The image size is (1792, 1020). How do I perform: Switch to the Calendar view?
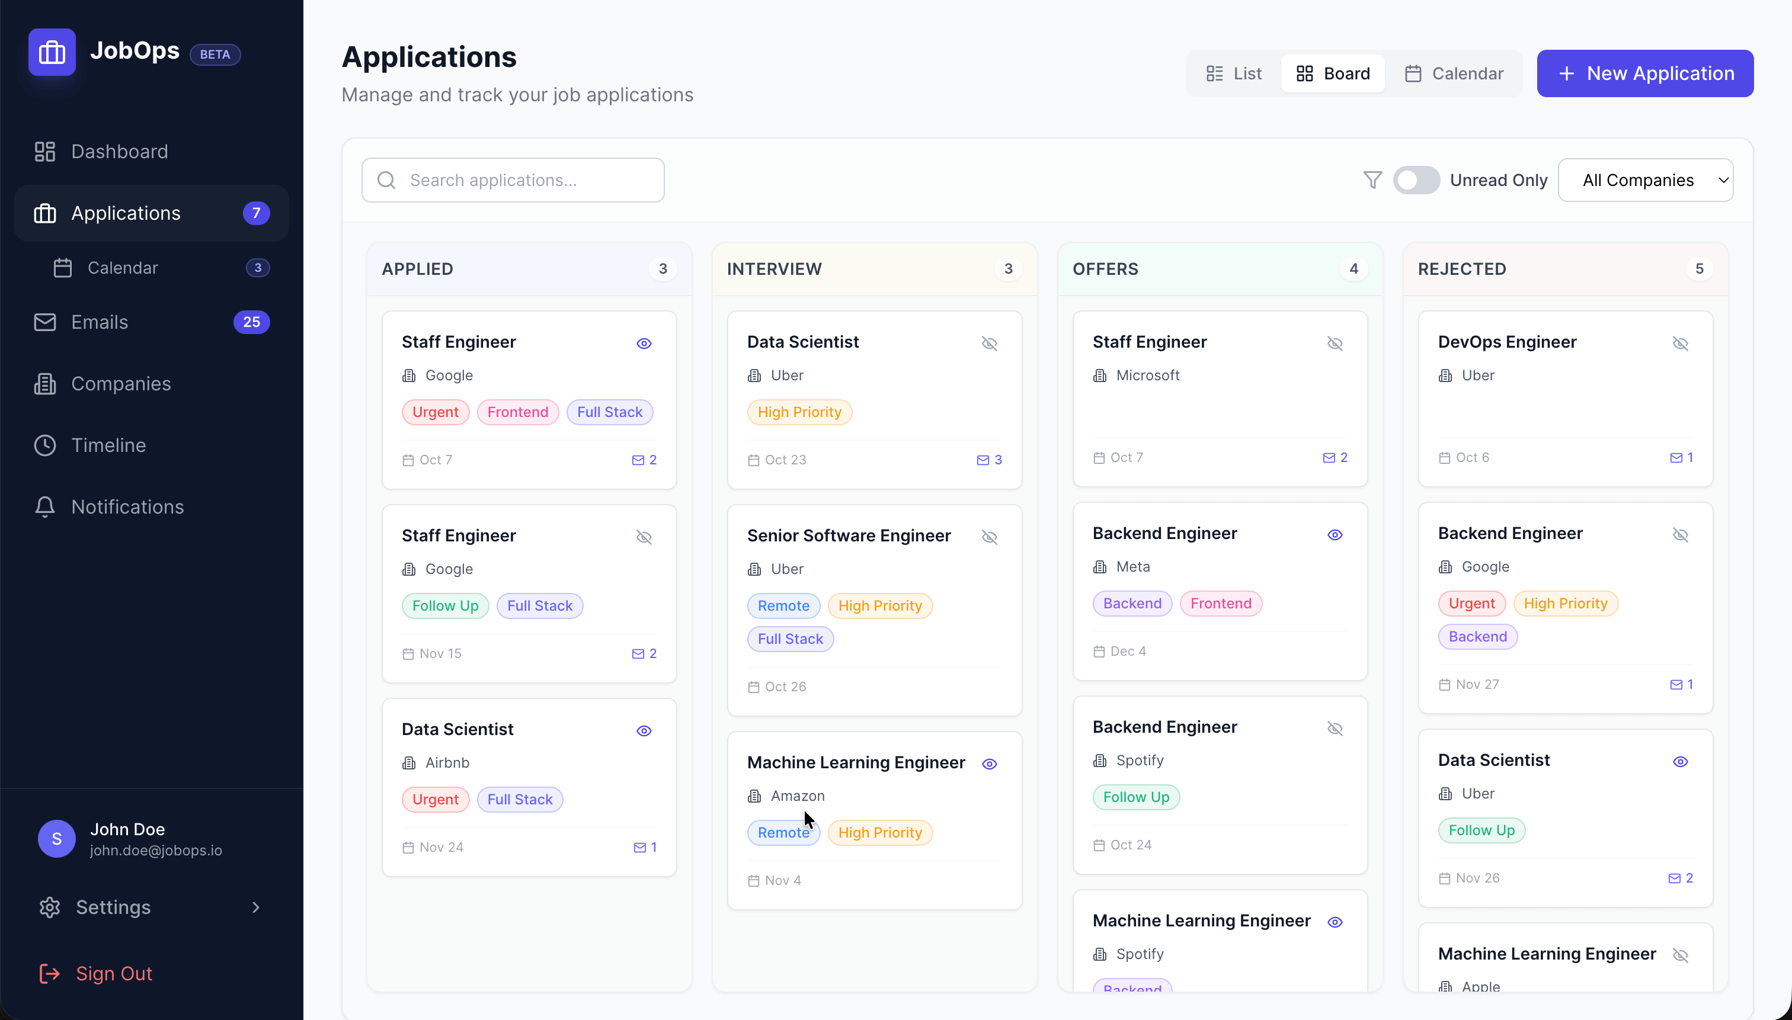(x=1455, y=73)
